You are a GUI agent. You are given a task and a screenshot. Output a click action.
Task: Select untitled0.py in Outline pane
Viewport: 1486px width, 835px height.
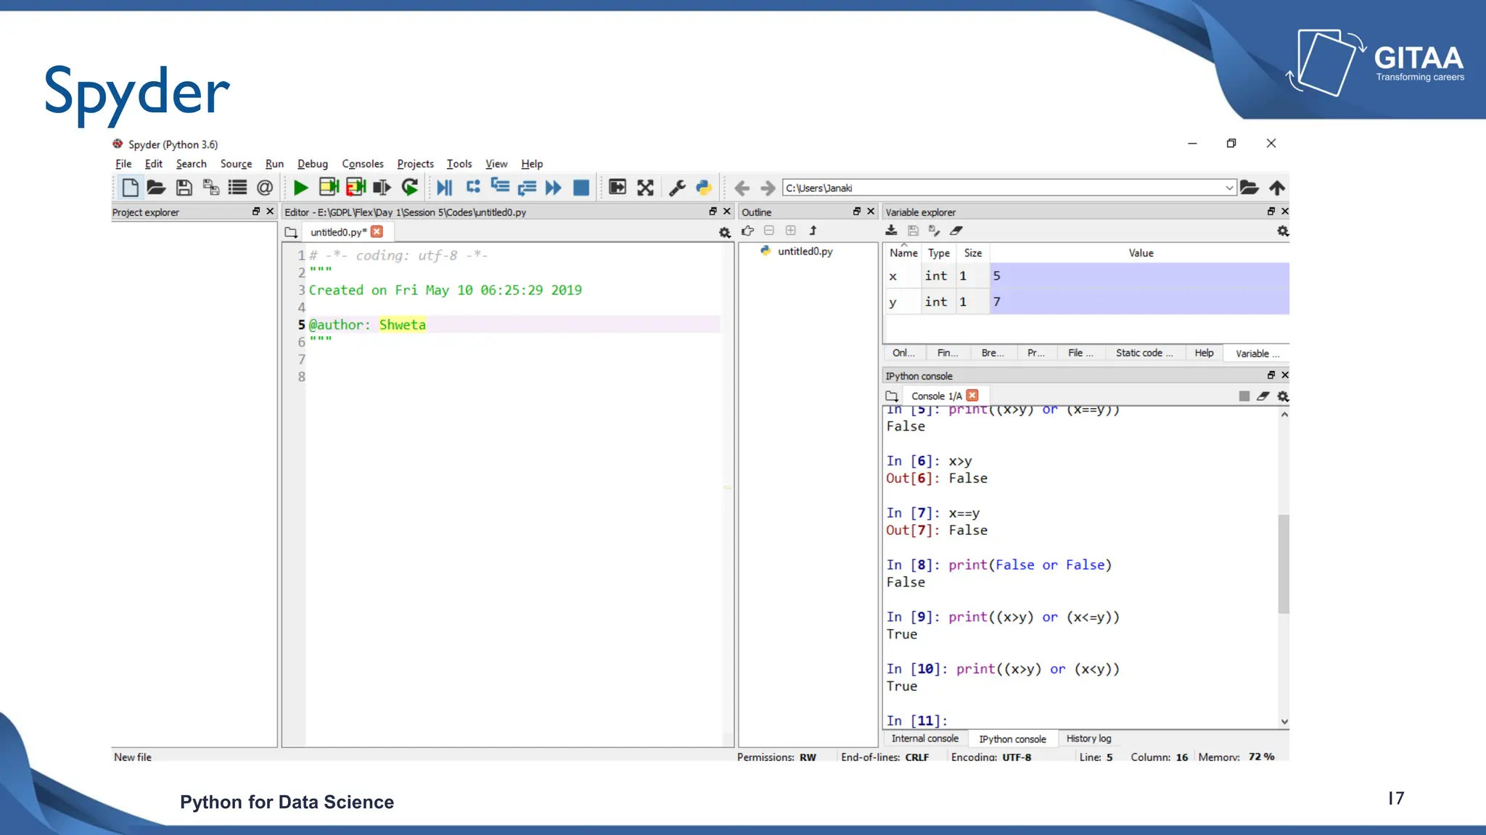tap(805, 252)
